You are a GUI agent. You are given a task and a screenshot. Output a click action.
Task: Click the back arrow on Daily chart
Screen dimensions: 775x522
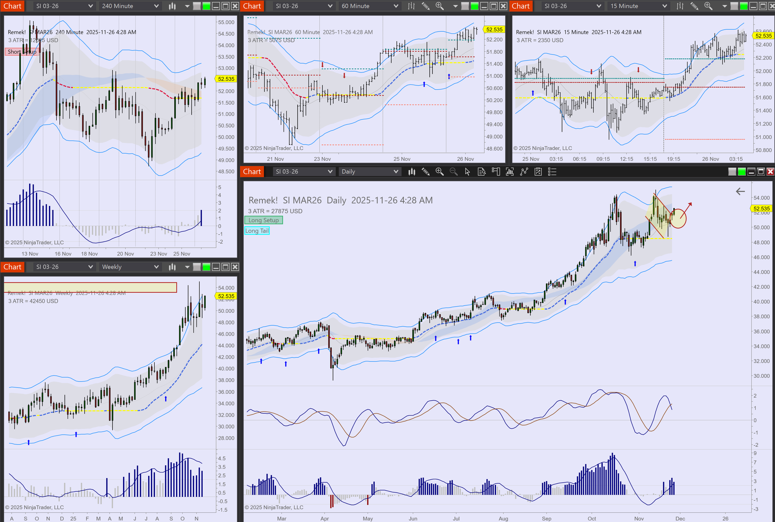click(740, 191)
